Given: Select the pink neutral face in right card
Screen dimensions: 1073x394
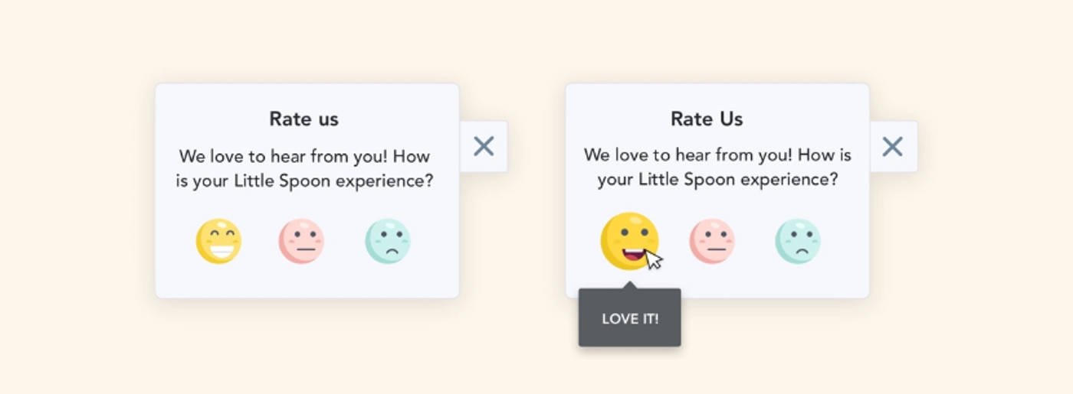Looking at the screenshot, I should [712, 241].
